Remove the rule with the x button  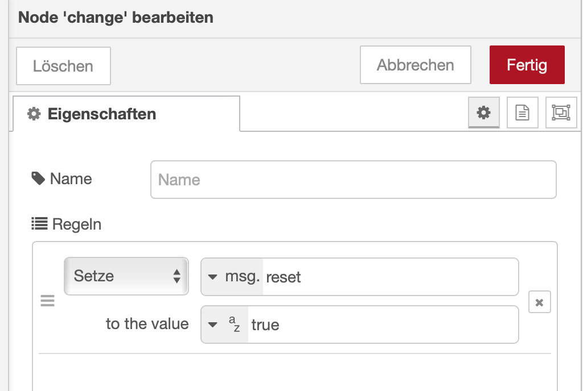click(539, 302)
